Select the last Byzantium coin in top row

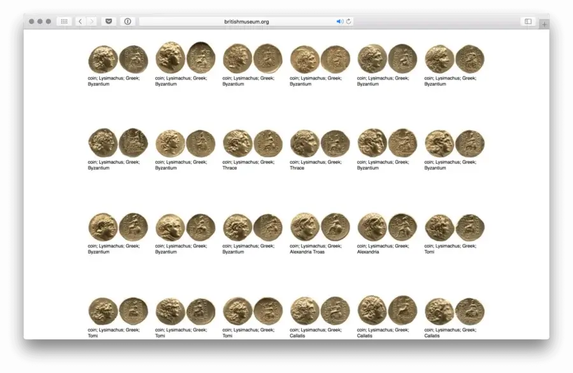(455, 59)
